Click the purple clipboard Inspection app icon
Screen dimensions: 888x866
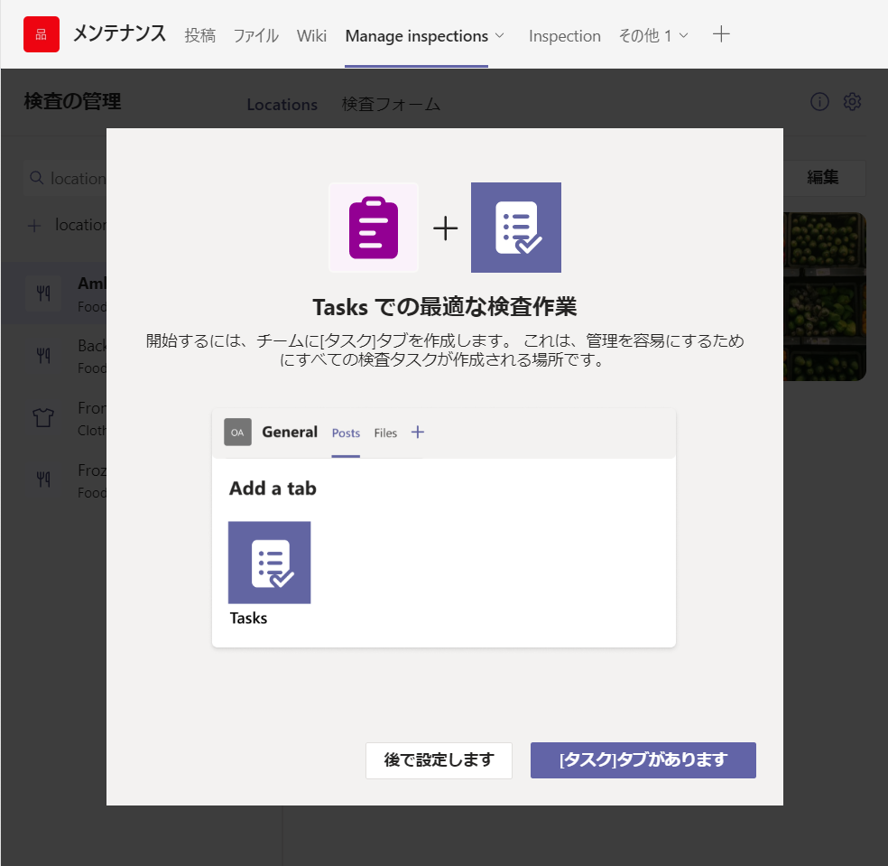pyautogui.click(x=374, y=228)
